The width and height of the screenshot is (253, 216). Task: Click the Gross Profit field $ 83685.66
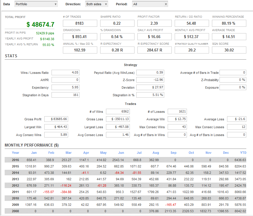[56, 119]
